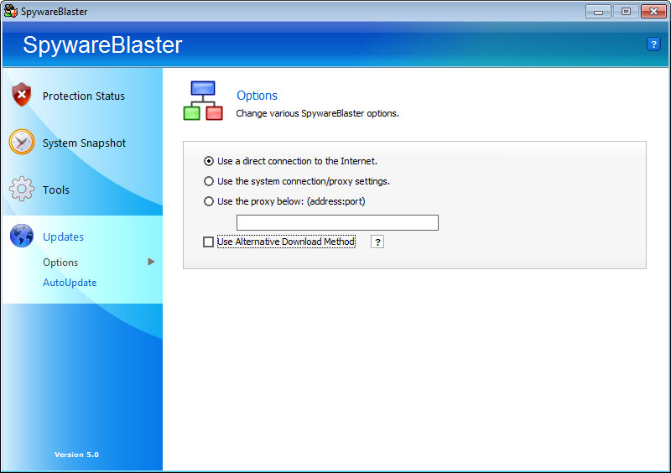Enable Use Alternative Download Method checkbox

click(x=208, y=242)
